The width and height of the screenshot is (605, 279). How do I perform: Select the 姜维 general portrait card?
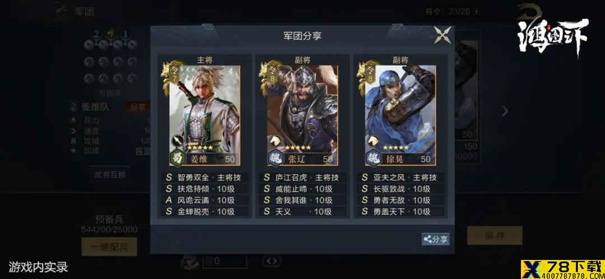(205, 115)
